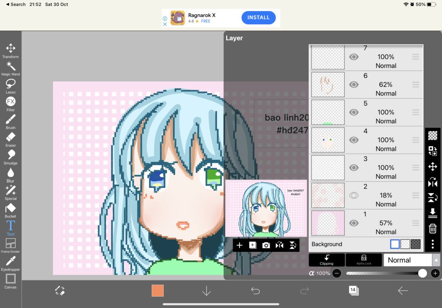
Task: Tap the checkerboard icon in right sidebar
Action: (433, 136)
